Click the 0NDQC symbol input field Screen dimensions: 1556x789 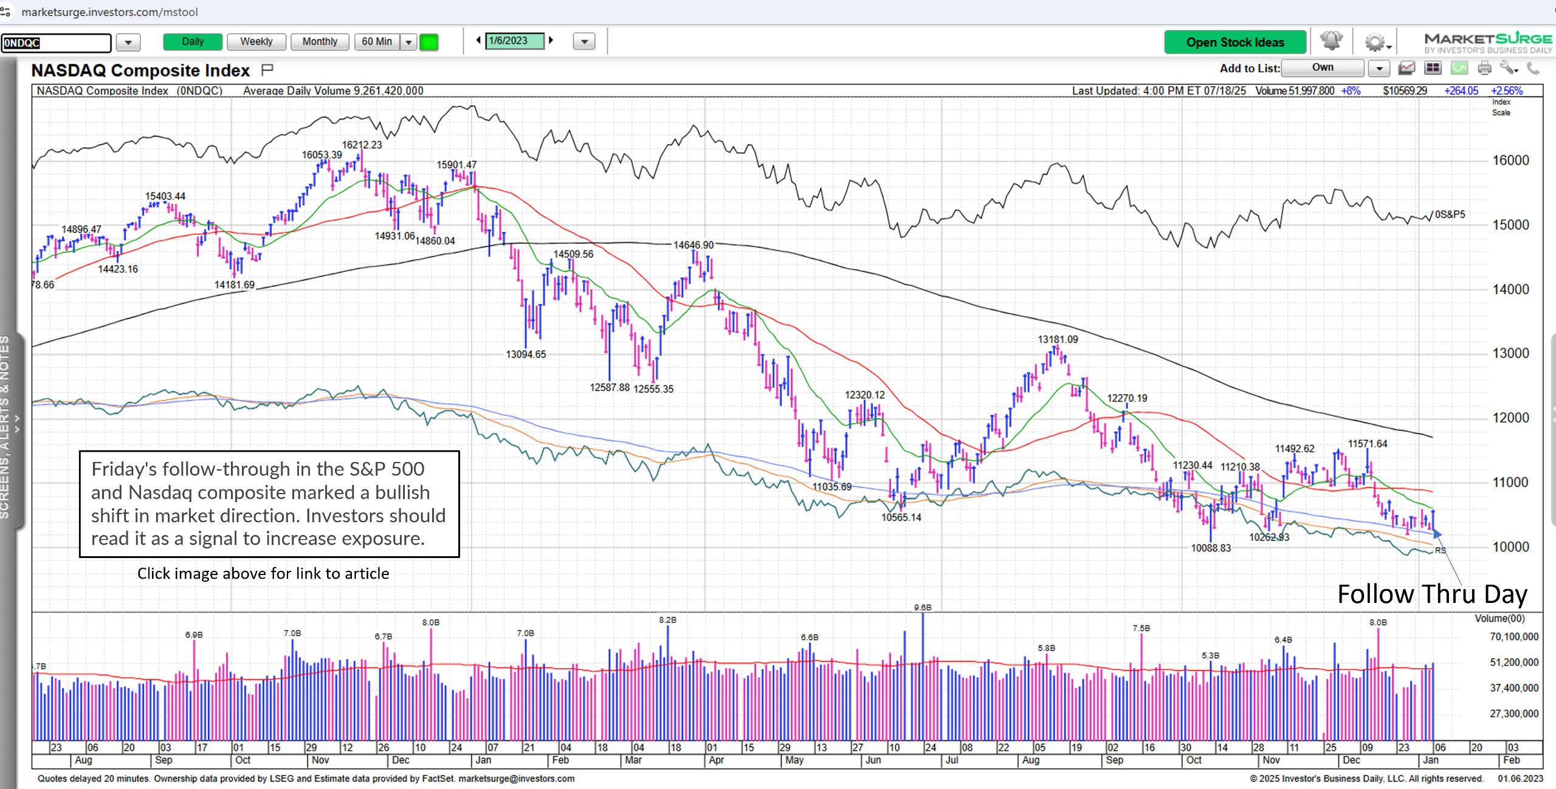tap(56, 43)
